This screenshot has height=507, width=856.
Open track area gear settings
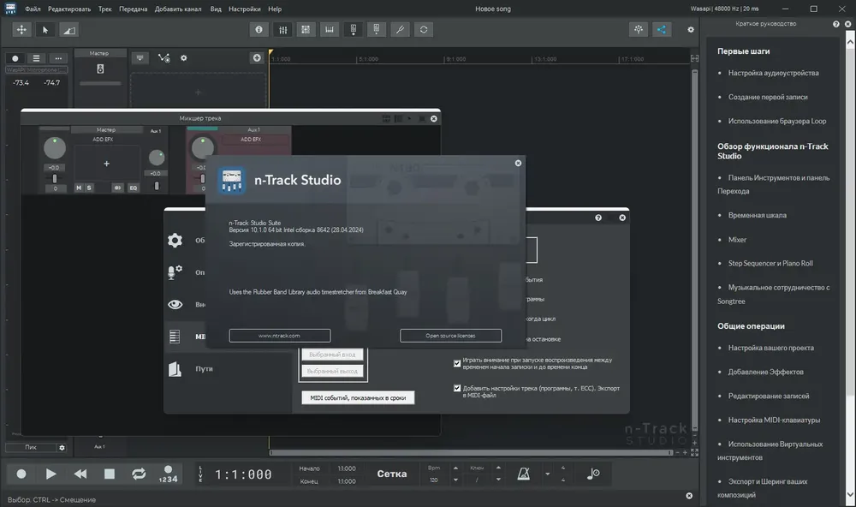184,58
